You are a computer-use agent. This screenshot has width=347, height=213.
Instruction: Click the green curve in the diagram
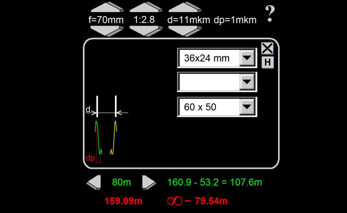[x=98, y=137]
